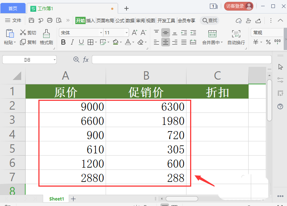Viewport: 287px width, 206px height.
Task: Switch to the 数据 ribbon tab
Action: [130, 20]
